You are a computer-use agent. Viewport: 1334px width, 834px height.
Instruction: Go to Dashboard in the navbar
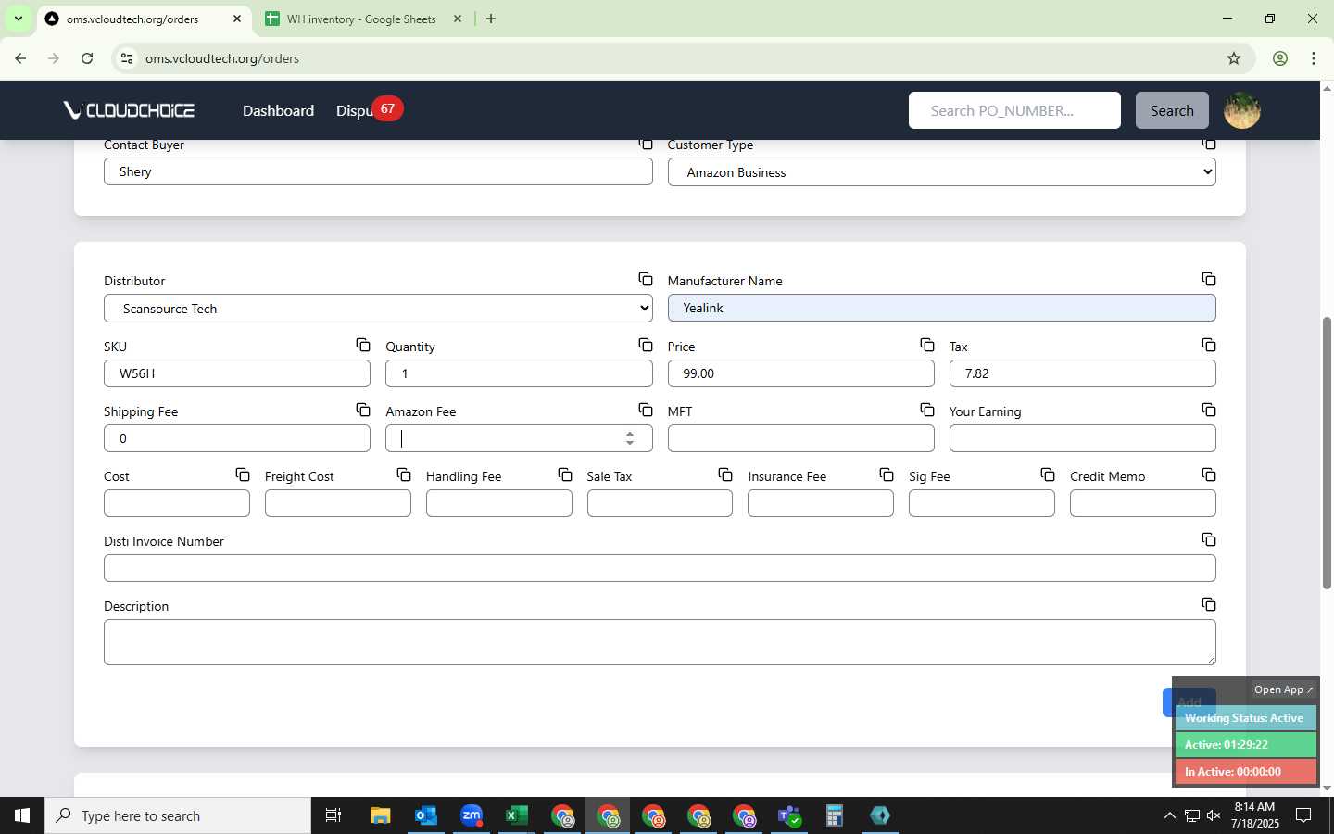pyautogui.click(x=278, y=110)
